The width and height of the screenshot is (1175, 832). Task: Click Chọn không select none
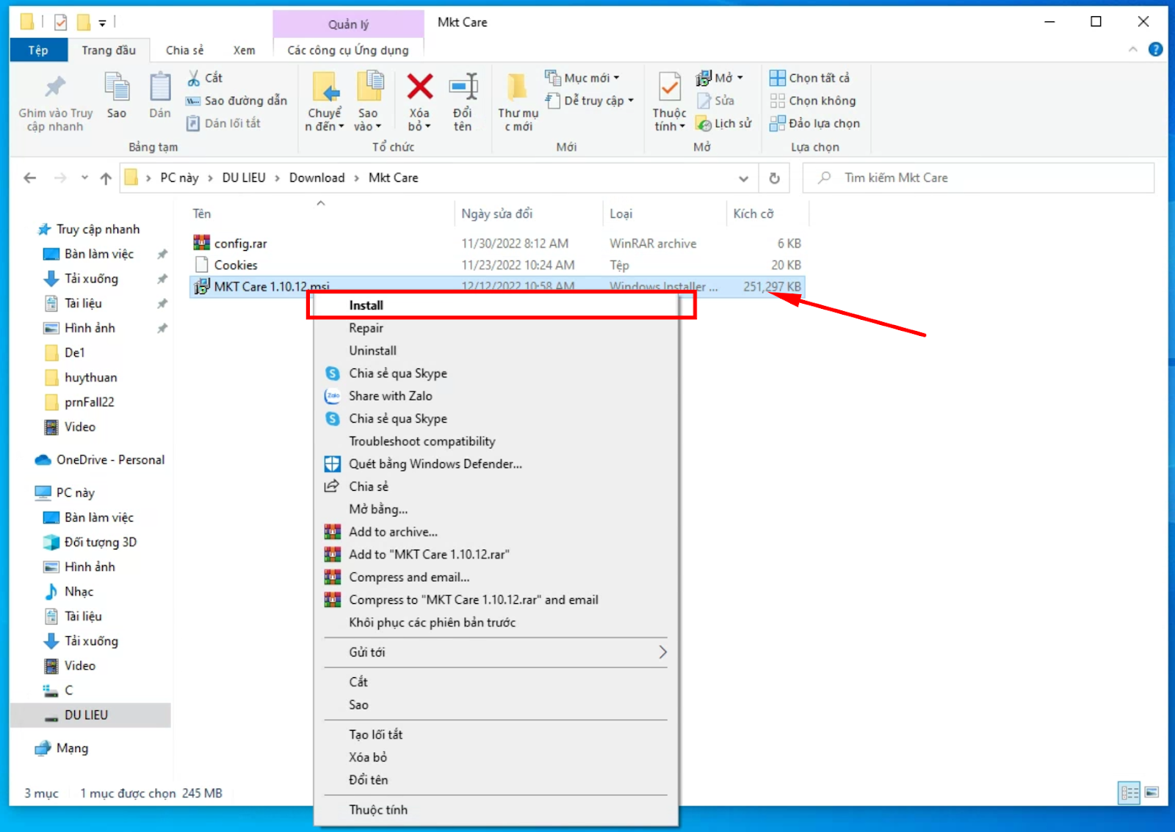point(812,101)
